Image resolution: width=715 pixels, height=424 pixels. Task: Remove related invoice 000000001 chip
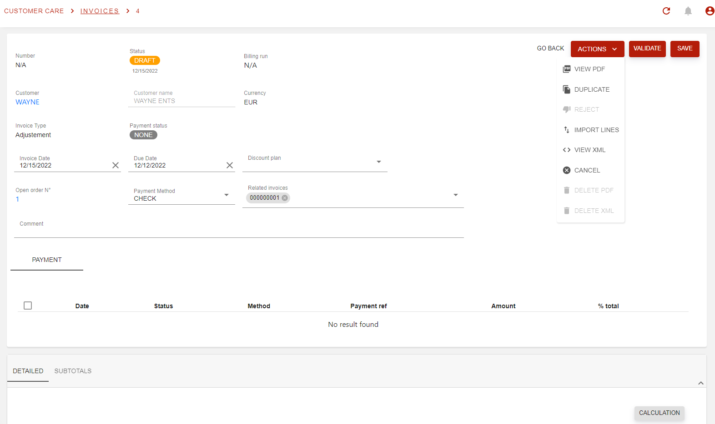point(285,198)
